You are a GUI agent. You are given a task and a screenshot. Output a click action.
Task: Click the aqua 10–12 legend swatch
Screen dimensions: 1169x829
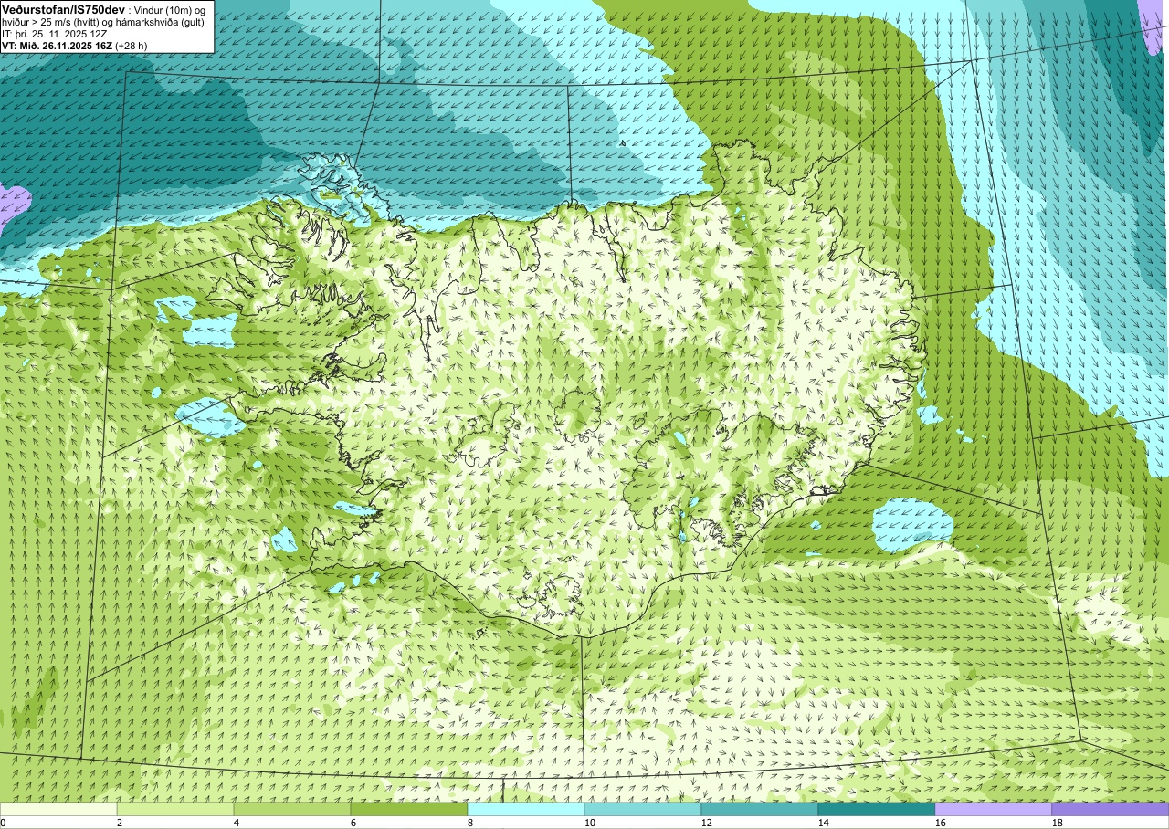pos(643,809)
